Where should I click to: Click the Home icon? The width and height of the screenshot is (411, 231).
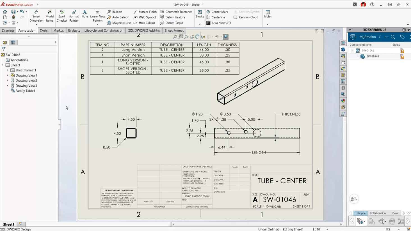coord(5,12)
